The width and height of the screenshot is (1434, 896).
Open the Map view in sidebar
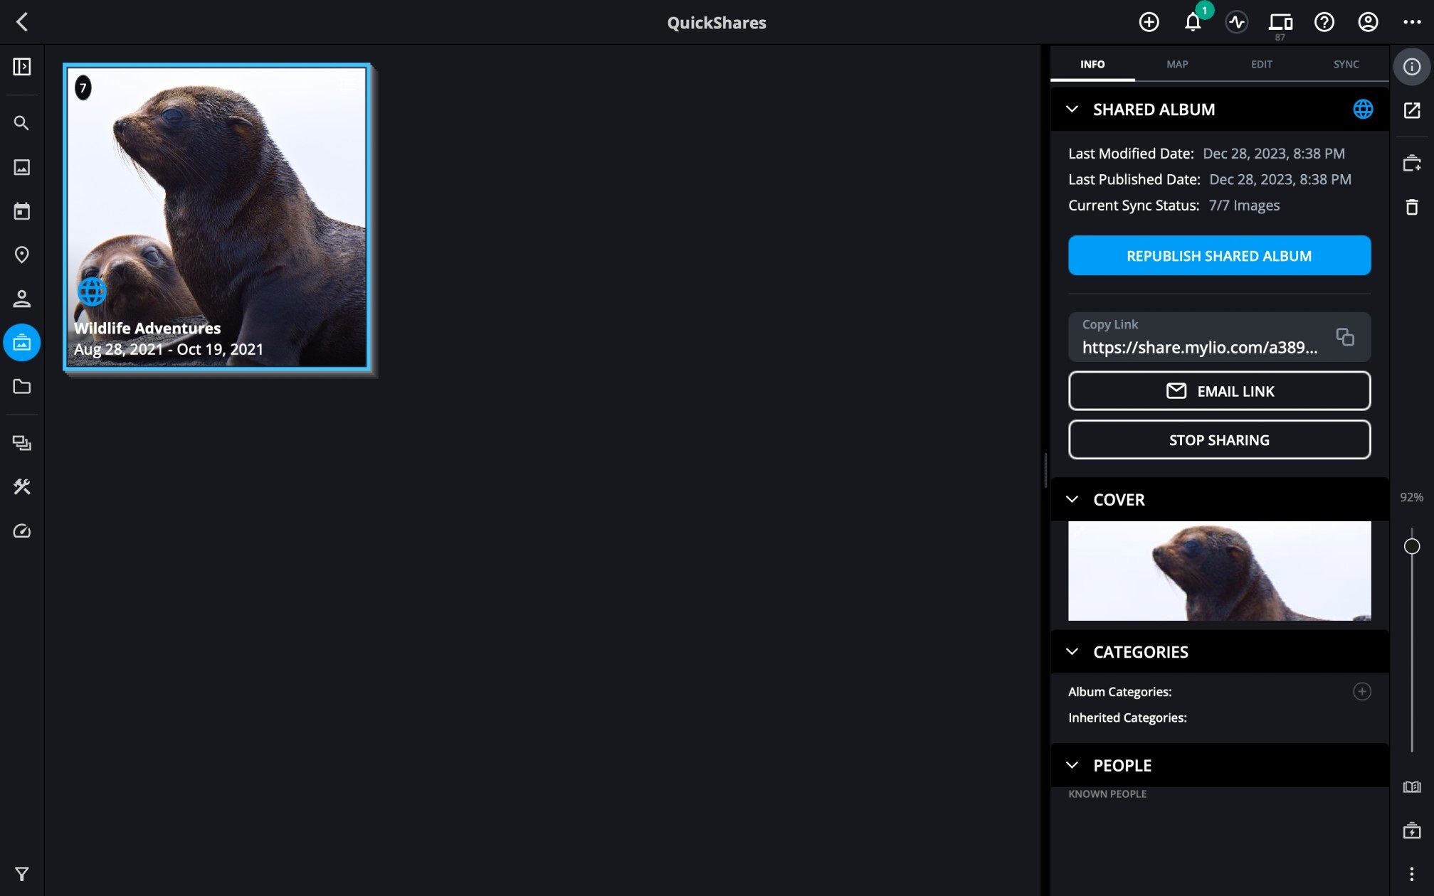pyautogui.click(x=22, y=255)
